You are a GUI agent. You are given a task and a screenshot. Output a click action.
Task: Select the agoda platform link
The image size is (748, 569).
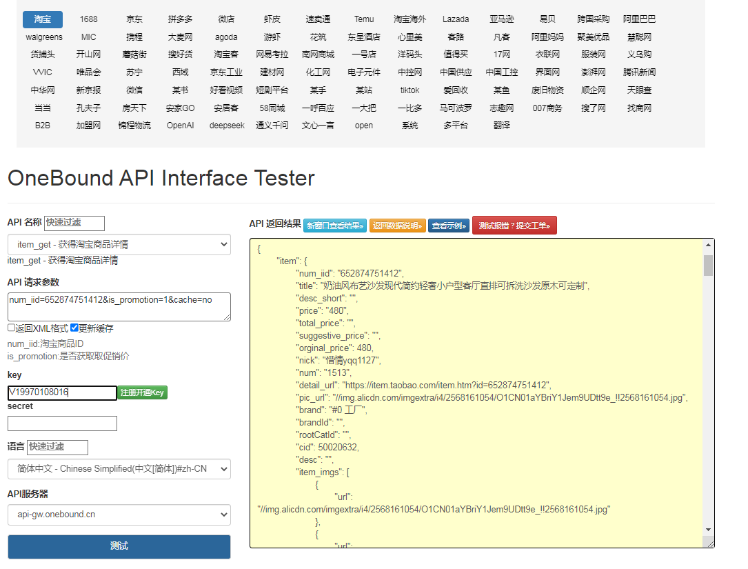coord(226,37)
